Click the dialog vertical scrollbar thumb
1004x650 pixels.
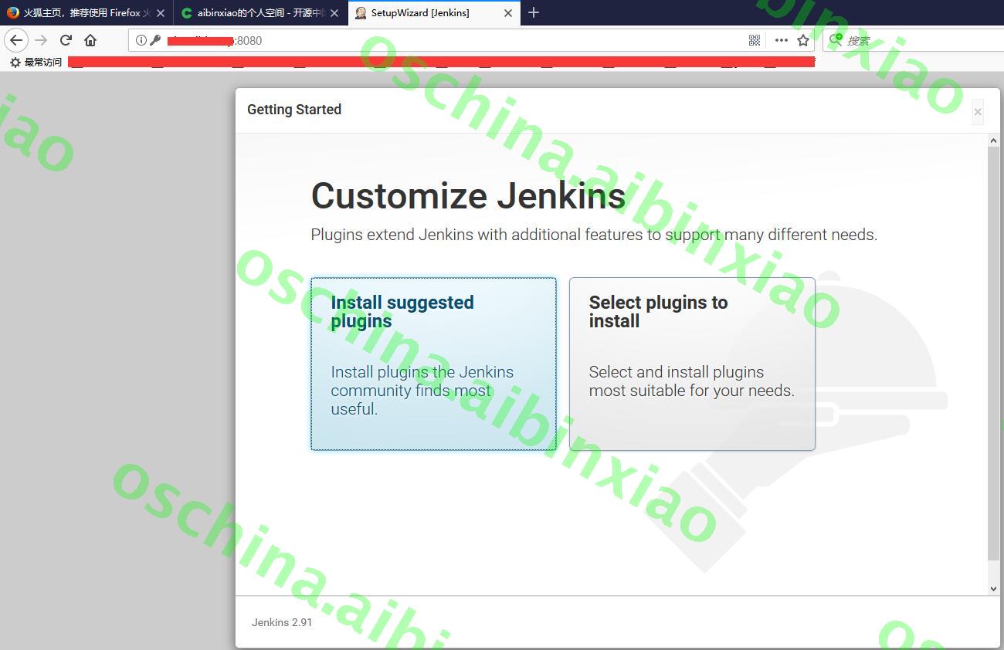(x=994, y=353)
